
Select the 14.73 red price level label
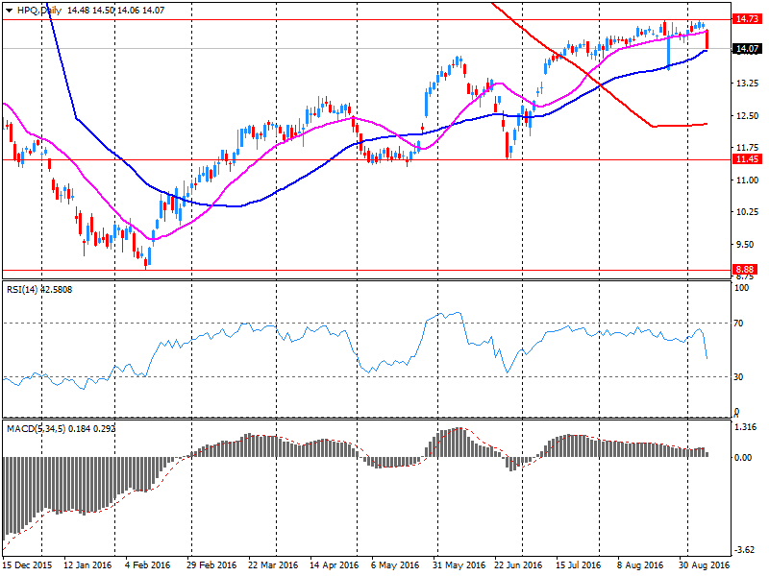pyautogui.click(x=748, y=18)
